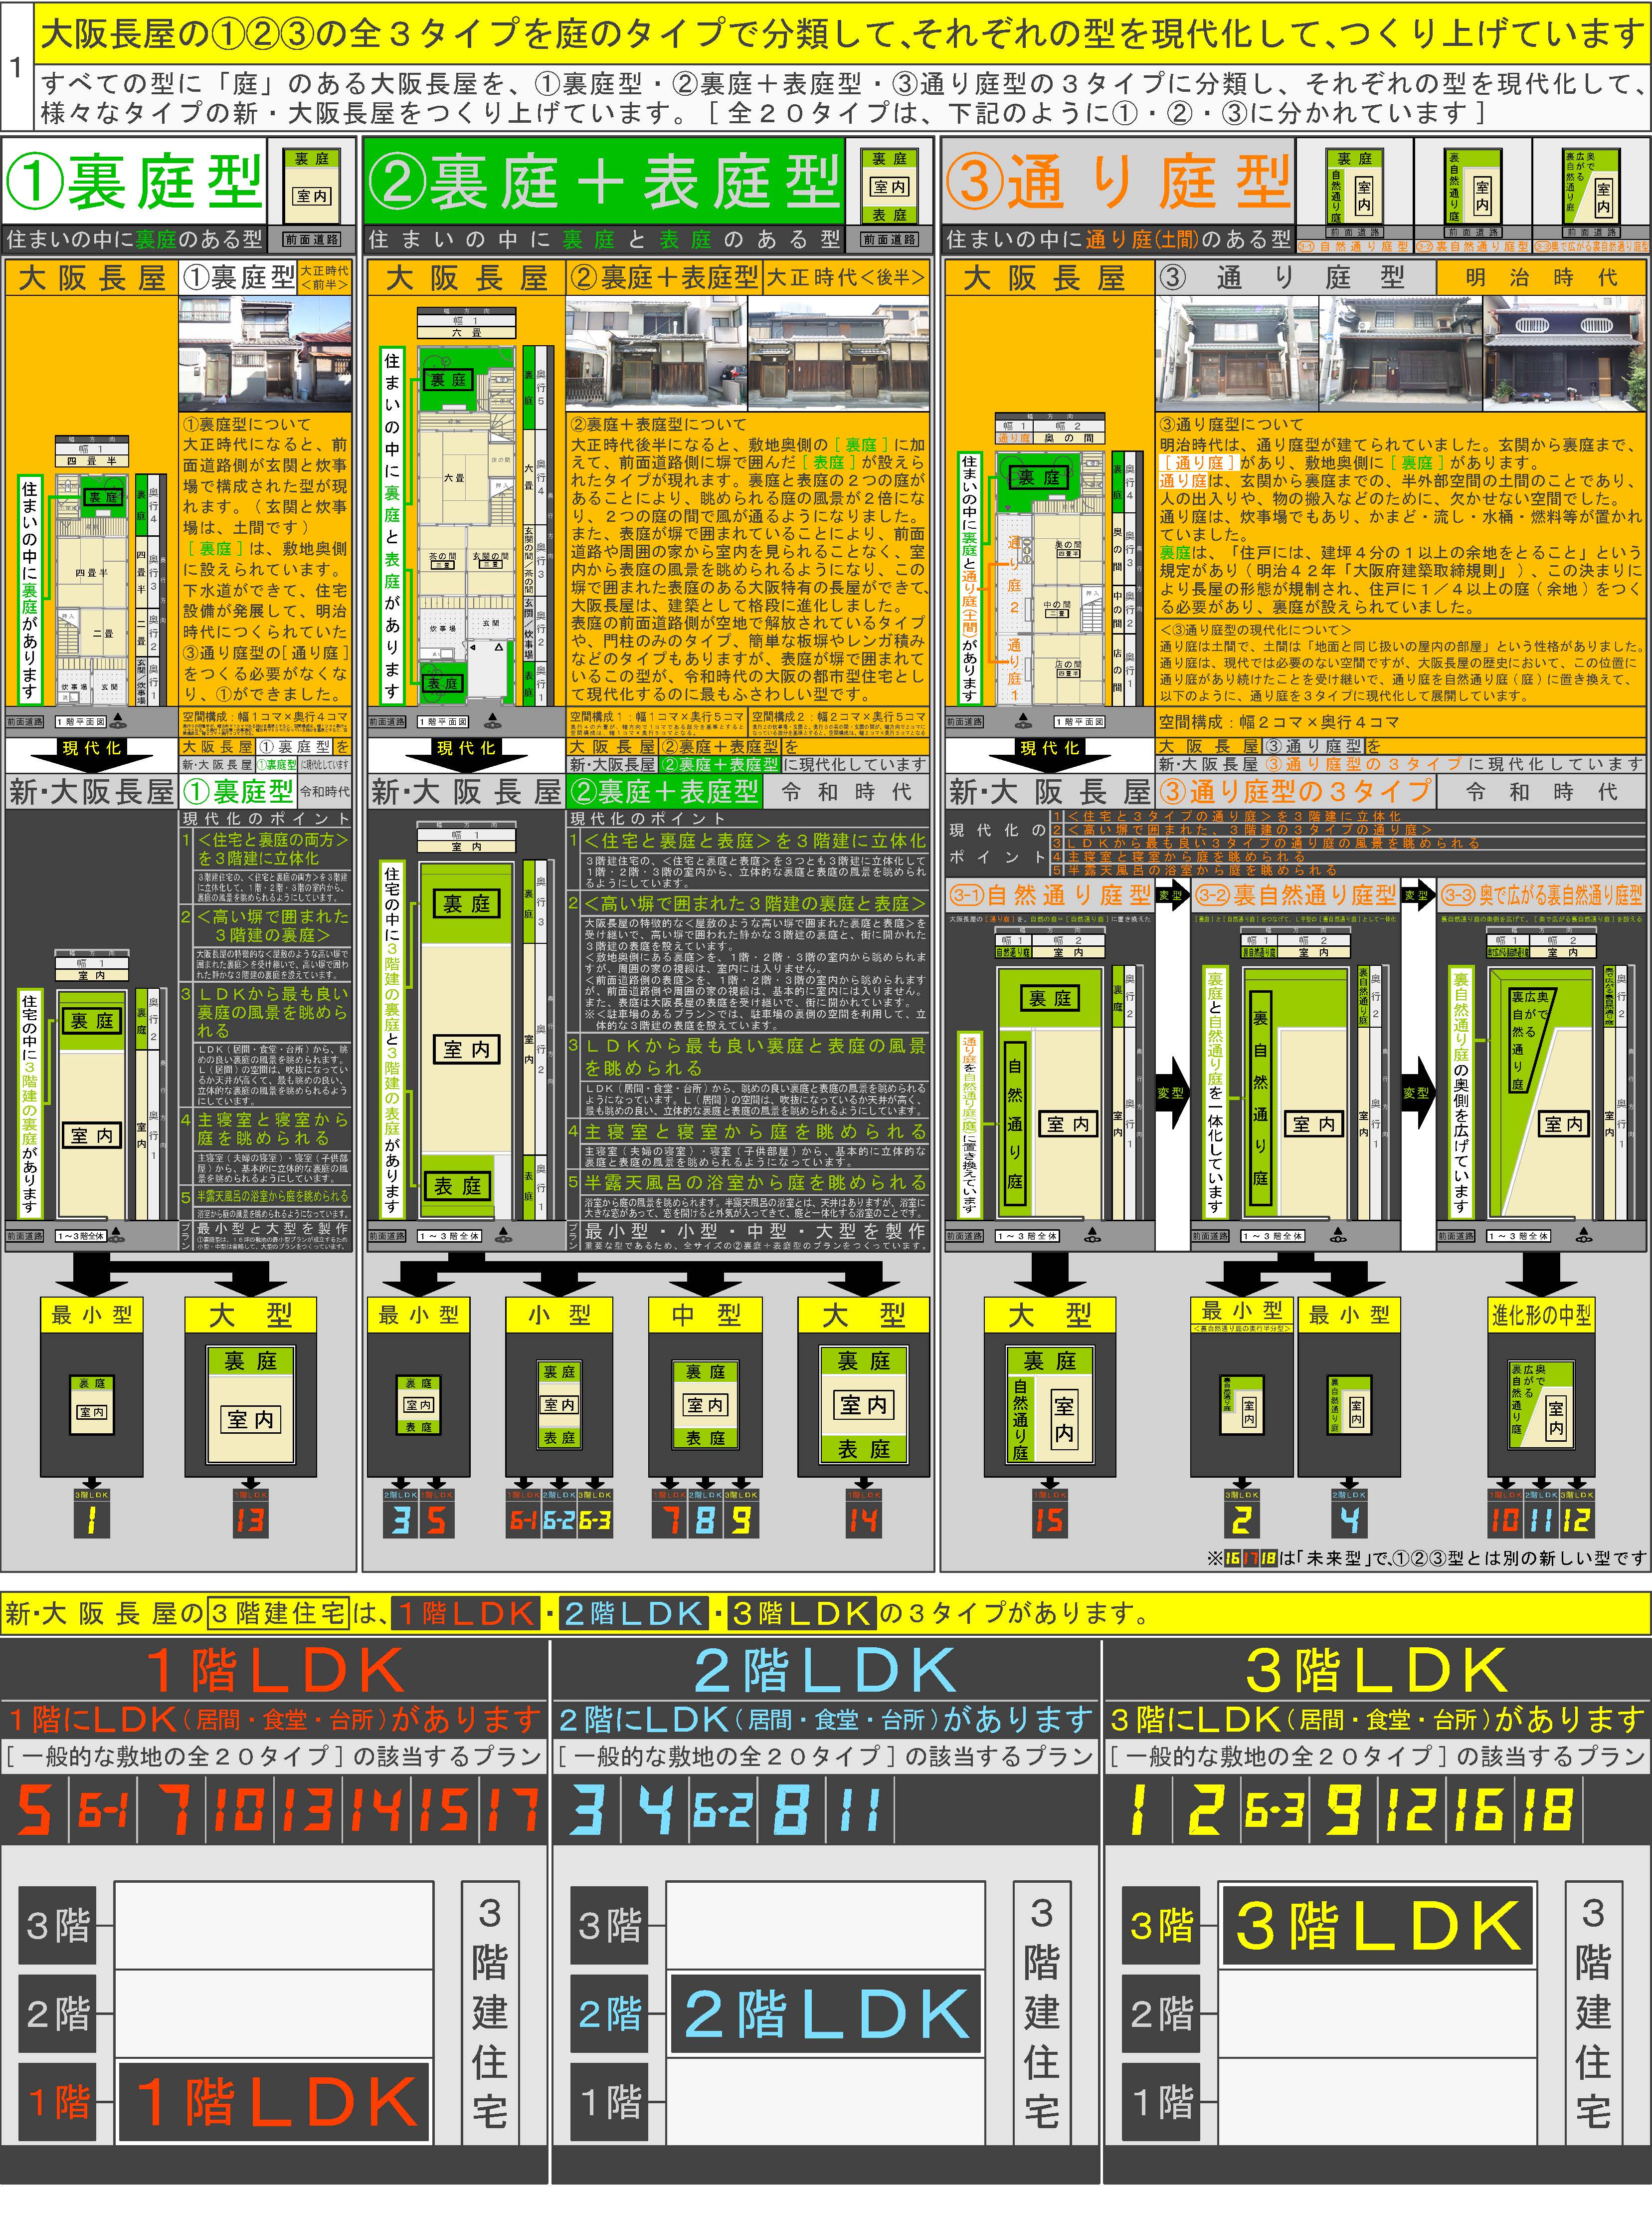Click 3階にLDK(居間・食堂・台所)があります line
The image size is (1652, 2213).
point(1377,1720)
